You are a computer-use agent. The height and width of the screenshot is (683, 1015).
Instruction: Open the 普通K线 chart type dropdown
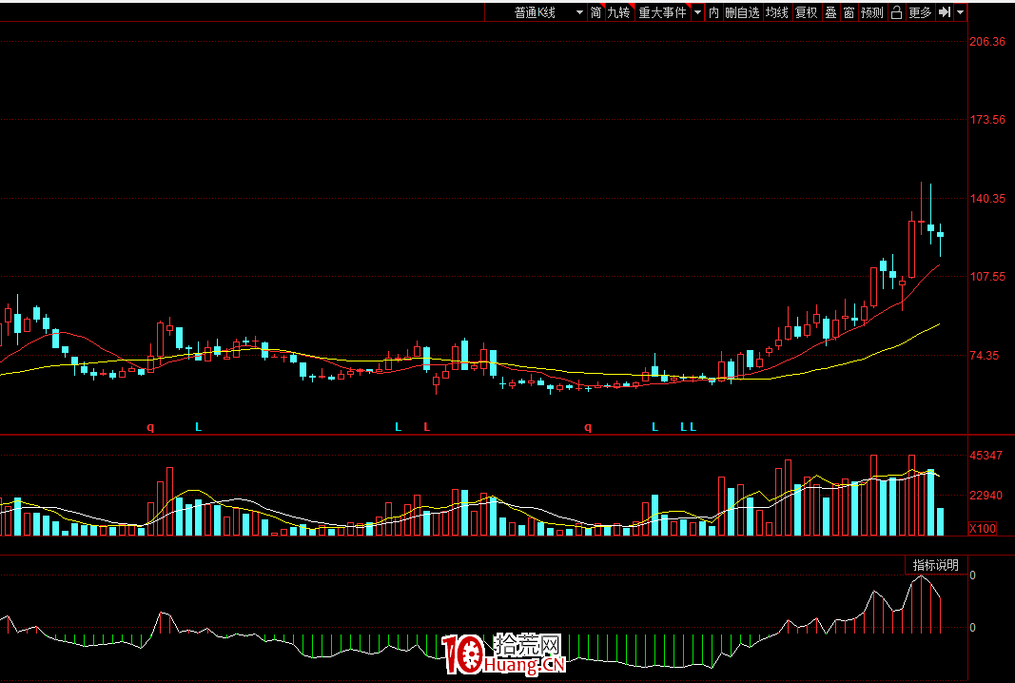(x=547, y=12)
